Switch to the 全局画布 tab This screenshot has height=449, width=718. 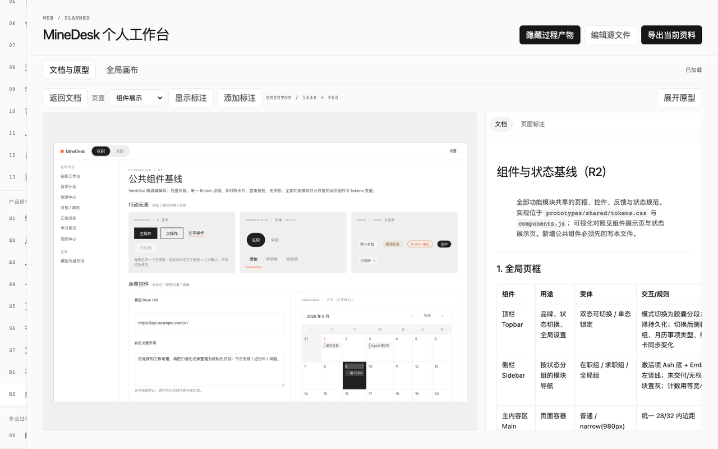(122, 70)
